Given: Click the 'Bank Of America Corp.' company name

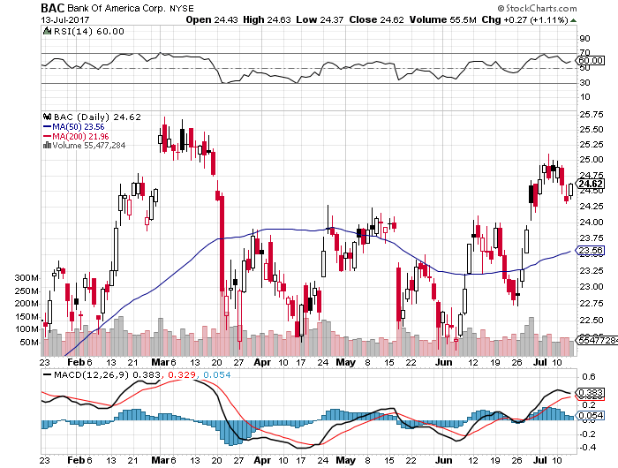Looking at the screenshot, I should [117, 8].
